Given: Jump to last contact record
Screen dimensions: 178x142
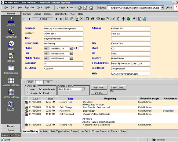Looking at the screenshot, I should [x=61, y=19].
